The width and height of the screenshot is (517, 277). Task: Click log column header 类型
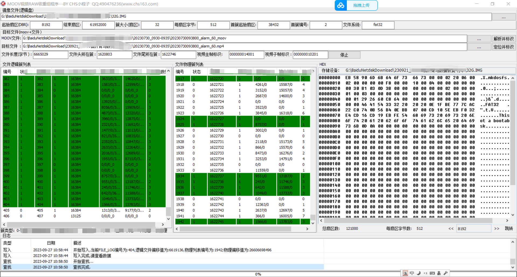(x=16, y=243)
